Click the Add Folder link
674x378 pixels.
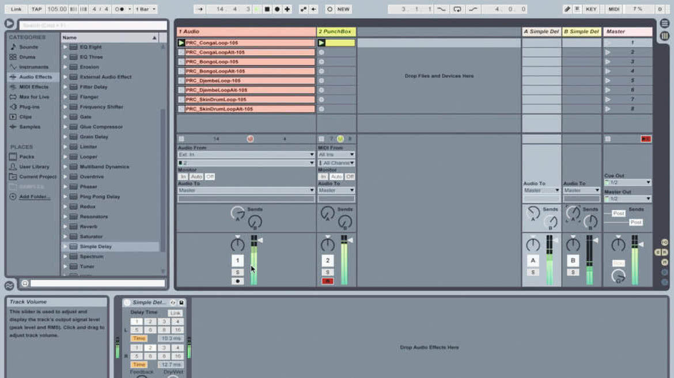(35, 197)
